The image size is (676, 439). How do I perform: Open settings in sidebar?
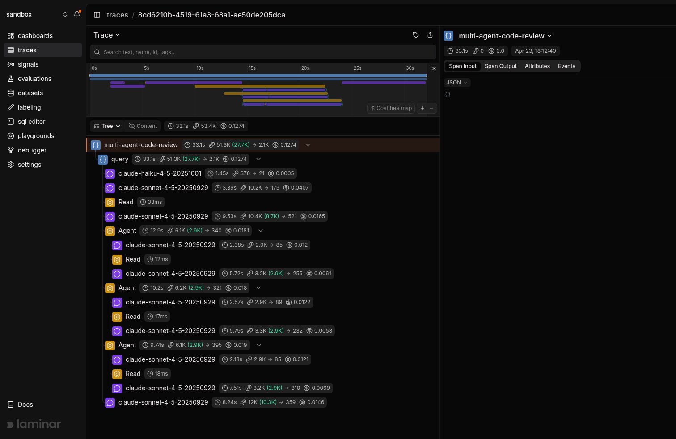pyautogui.click(x=43, y=165)
